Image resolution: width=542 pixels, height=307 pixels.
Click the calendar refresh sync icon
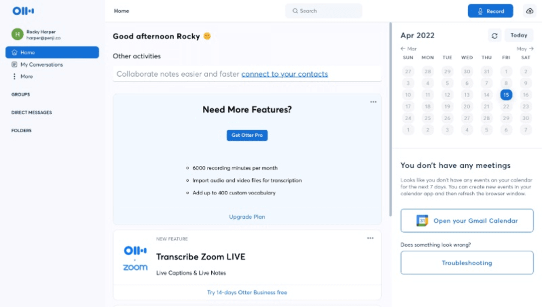coord(494,35)
